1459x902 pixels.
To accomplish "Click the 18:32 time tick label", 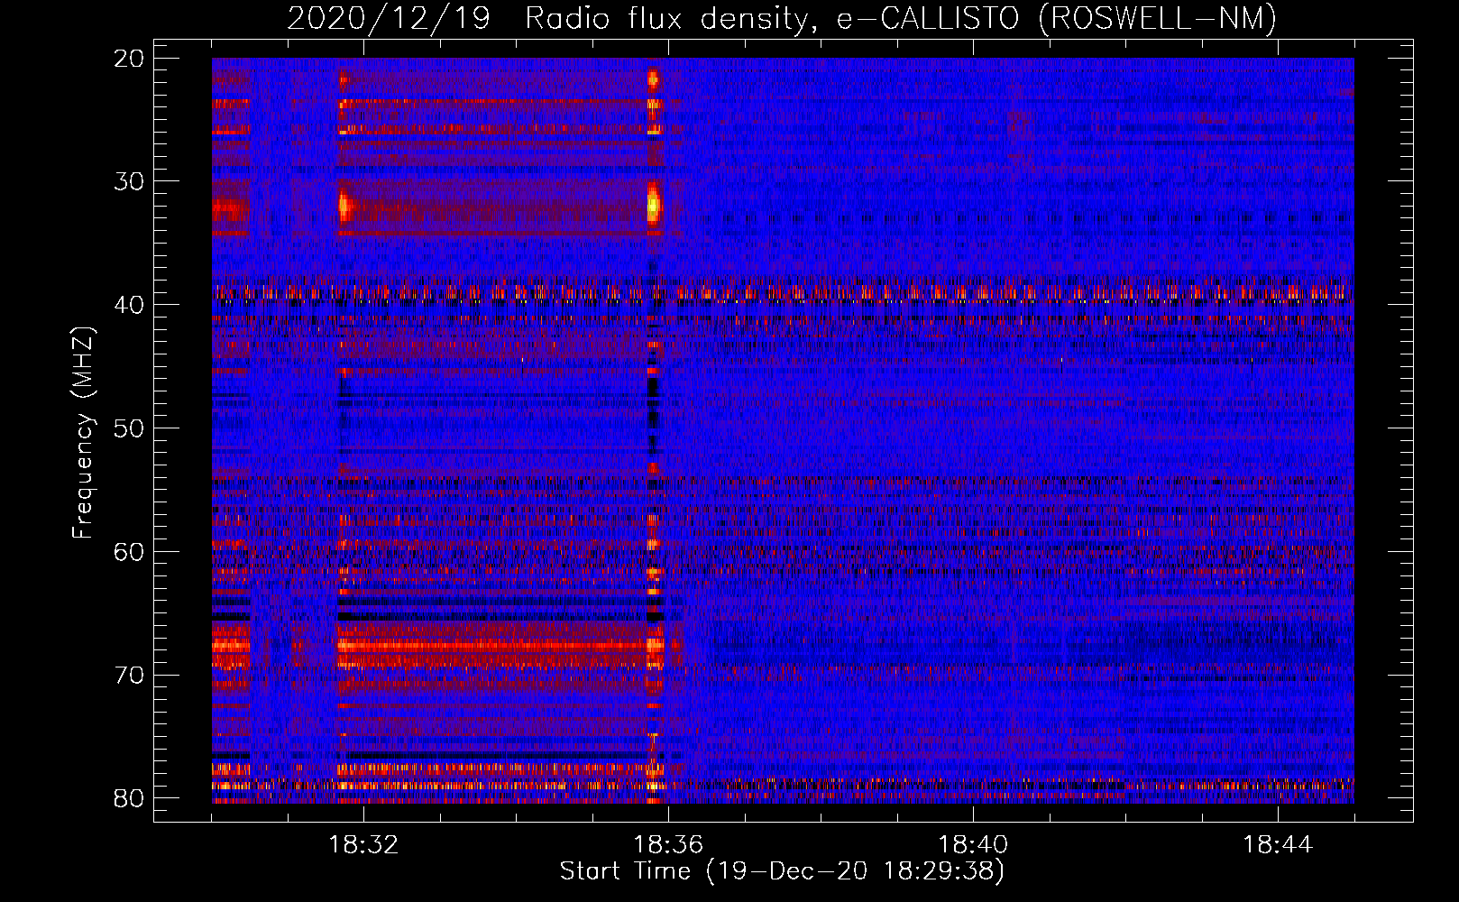I will (x=363, y=845).
